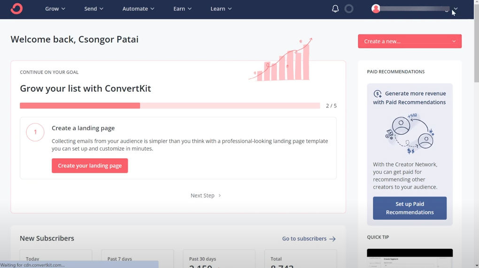Click the goal progress bar

pyautogui.click(x=170, y=106)
